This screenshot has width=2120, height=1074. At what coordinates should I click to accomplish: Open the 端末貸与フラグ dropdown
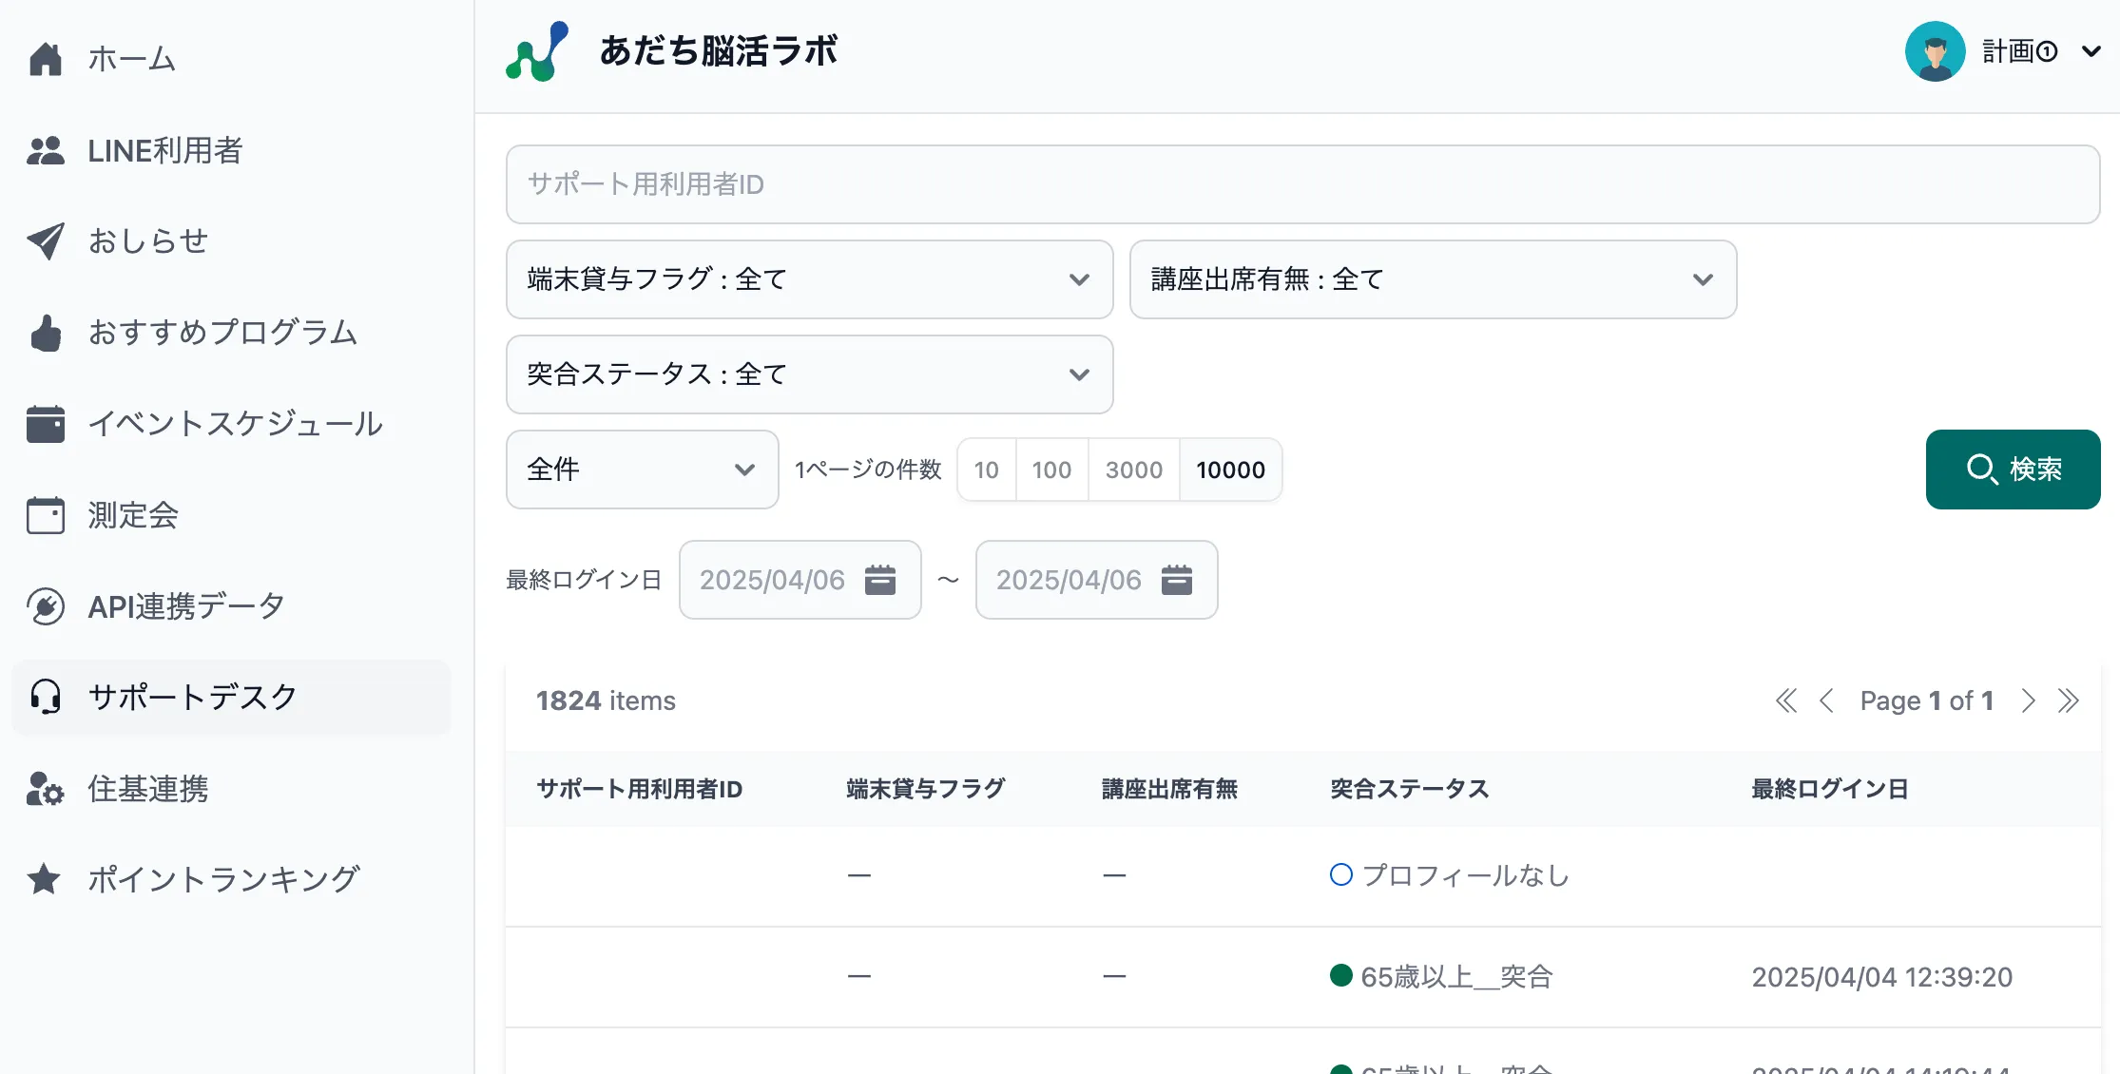[809, 279]
